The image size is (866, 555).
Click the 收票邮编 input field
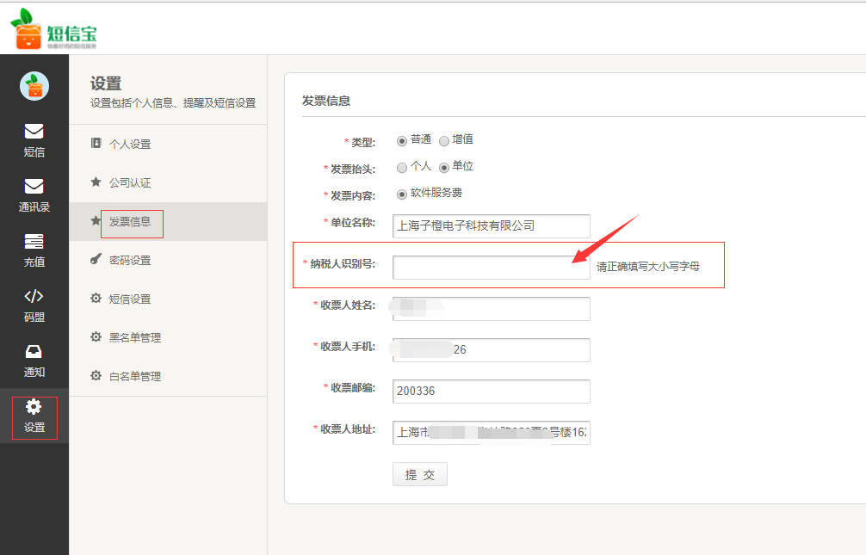[491, 392]
